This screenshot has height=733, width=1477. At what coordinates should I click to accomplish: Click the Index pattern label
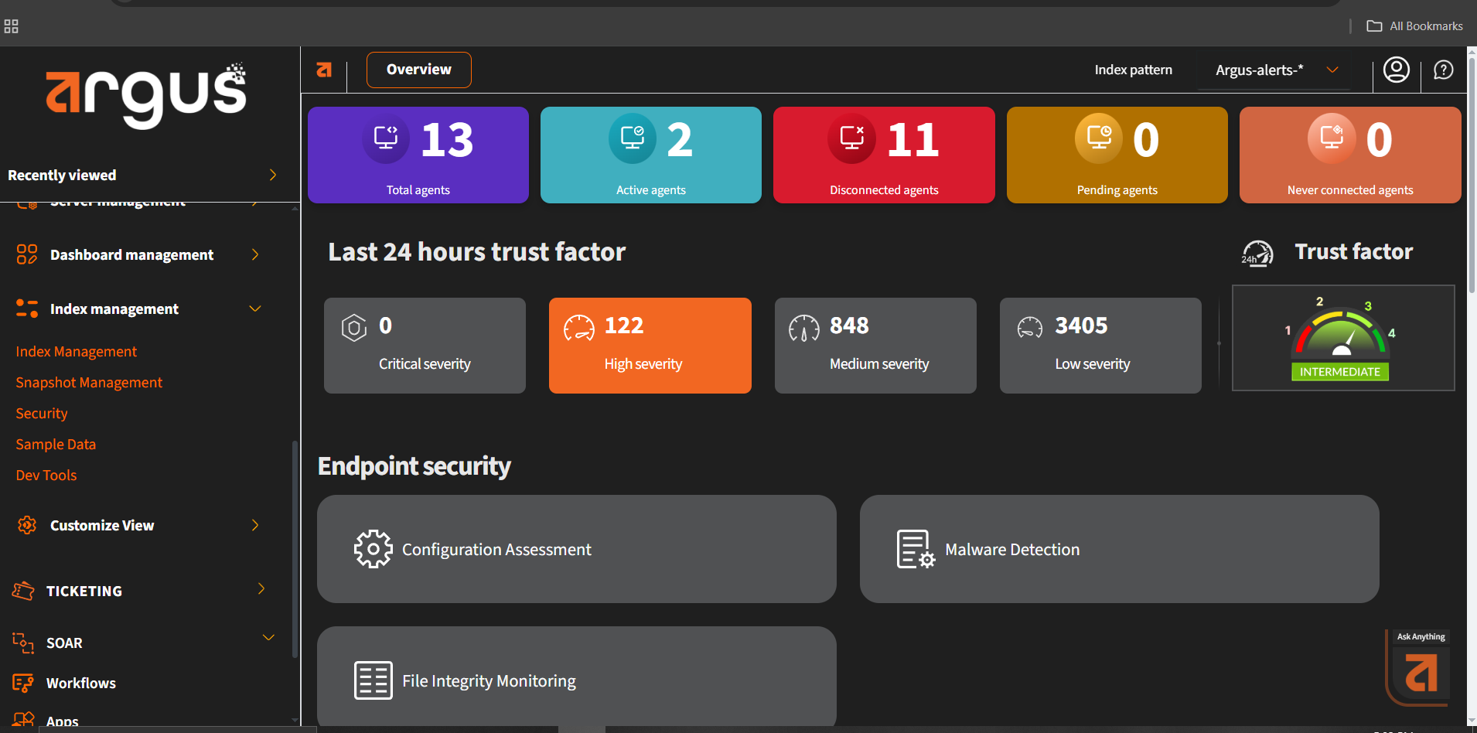coord(1133,70)
